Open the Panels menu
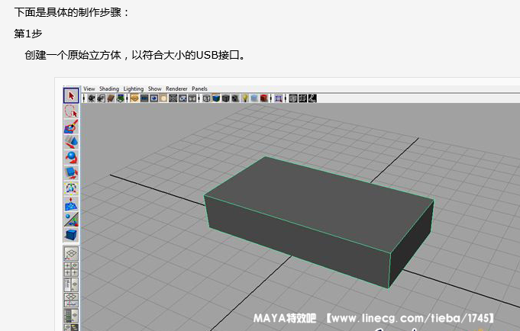Screen dimensions: 520x331 [199, 88]
